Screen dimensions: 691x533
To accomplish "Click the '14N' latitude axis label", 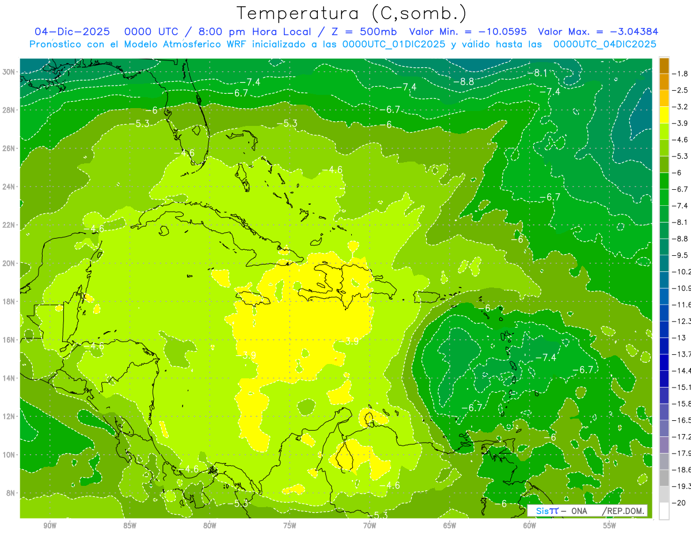I will coord(9,378).
